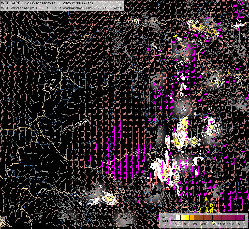Select the transparent first CAPE legend swatch
The height and width of the screenshot is (229, 249).
coord(173,218)
